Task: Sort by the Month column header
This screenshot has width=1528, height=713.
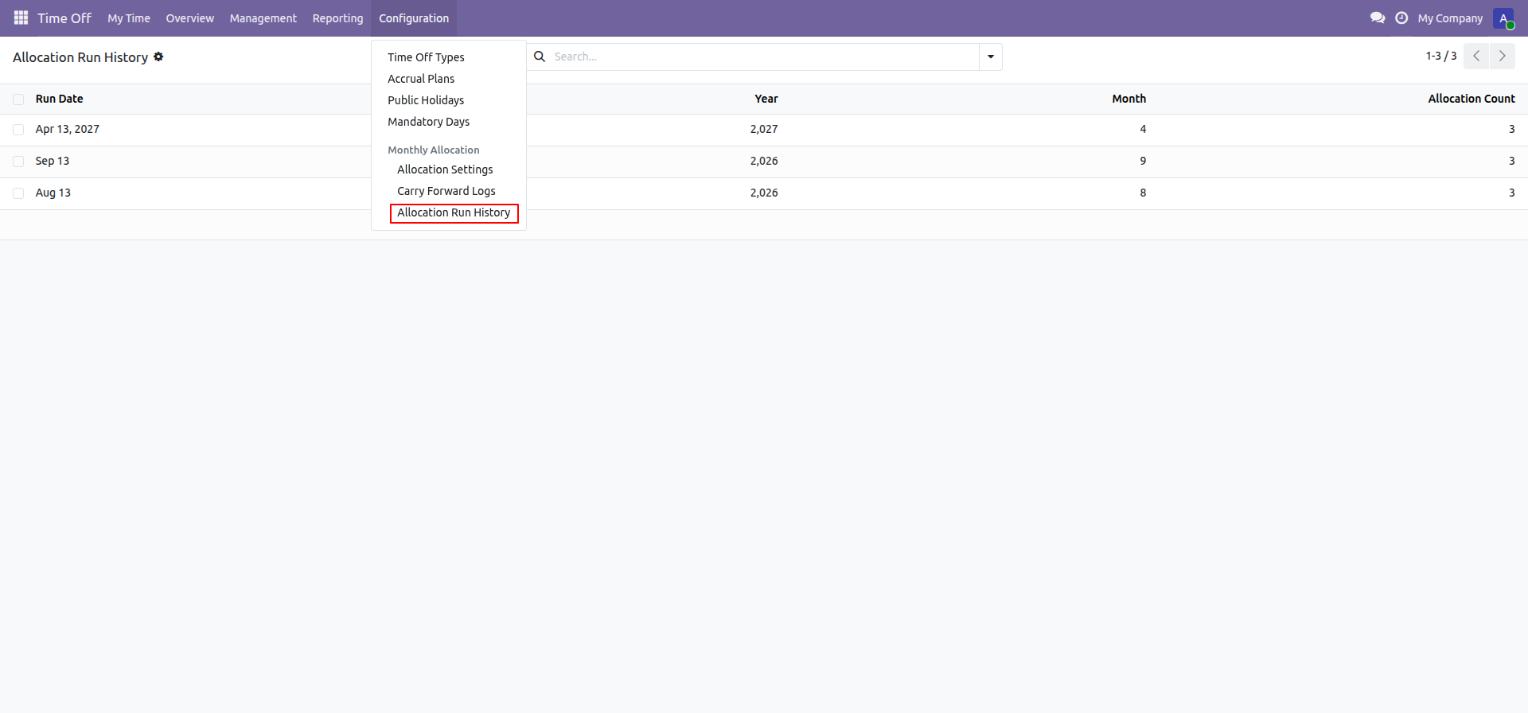Action: point(1129,99)
